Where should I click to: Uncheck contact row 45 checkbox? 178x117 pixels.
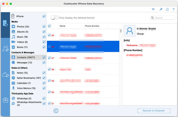[49, 35]
